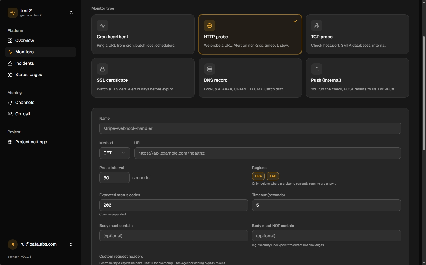426x265 pixels.
Task: Click the Project settings gear icon
Action: (x=10, y=142)
